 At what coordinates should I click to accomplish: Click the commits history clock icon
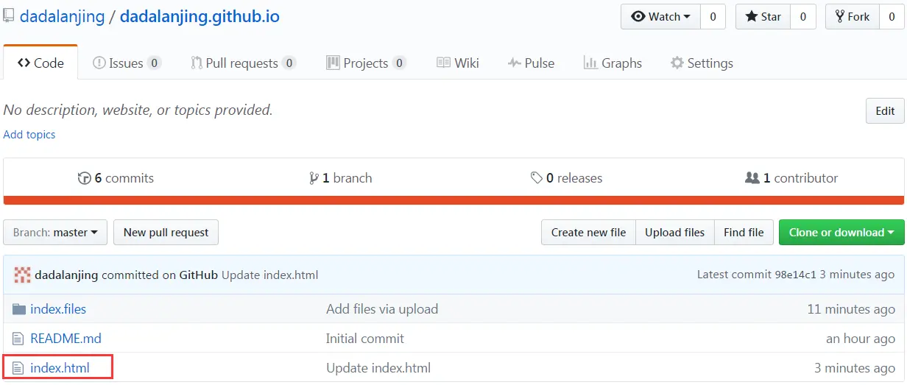pos(85,178)
